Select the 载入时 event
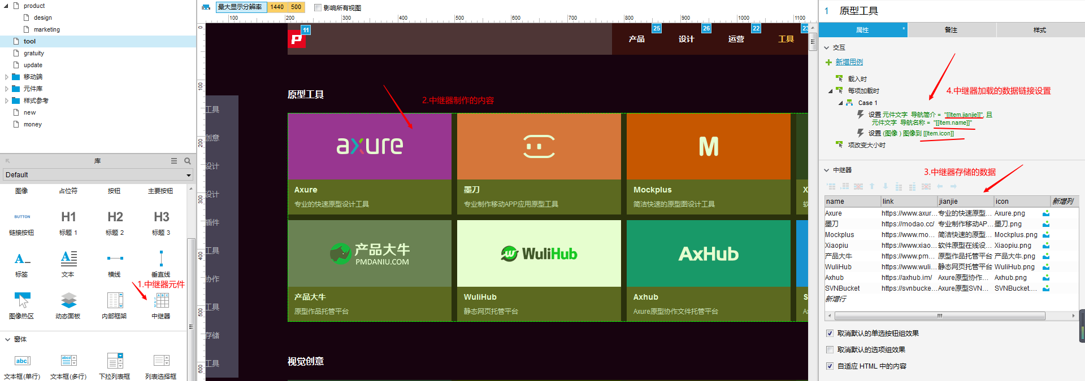 (857, 79)
